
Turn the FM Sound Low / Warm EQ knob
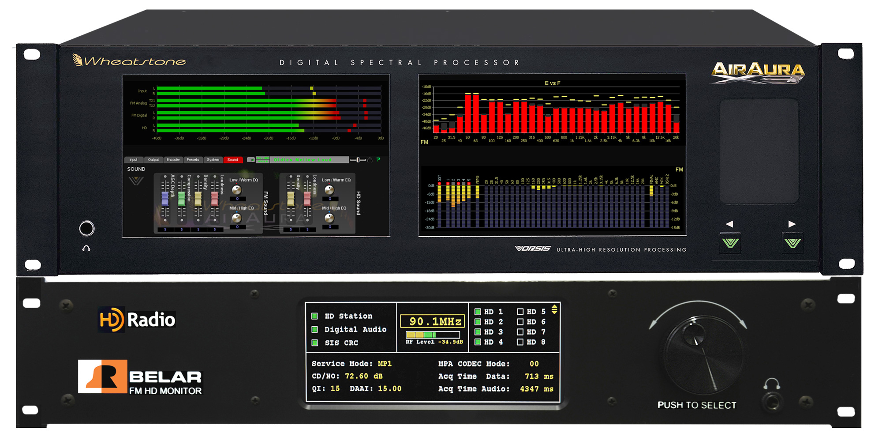237,190
